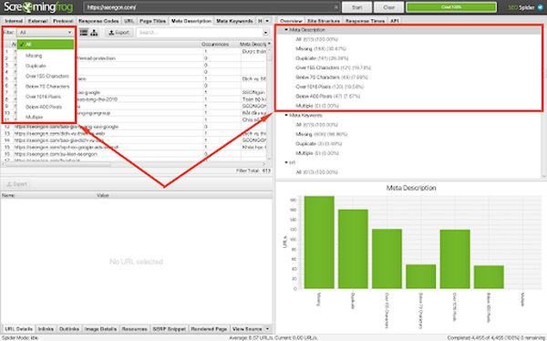The width and height of the screenshot is (547, 341).
Task: Choose Over 155 Characters in filter list
Action: pyautogui.click(x=47, y=76)
